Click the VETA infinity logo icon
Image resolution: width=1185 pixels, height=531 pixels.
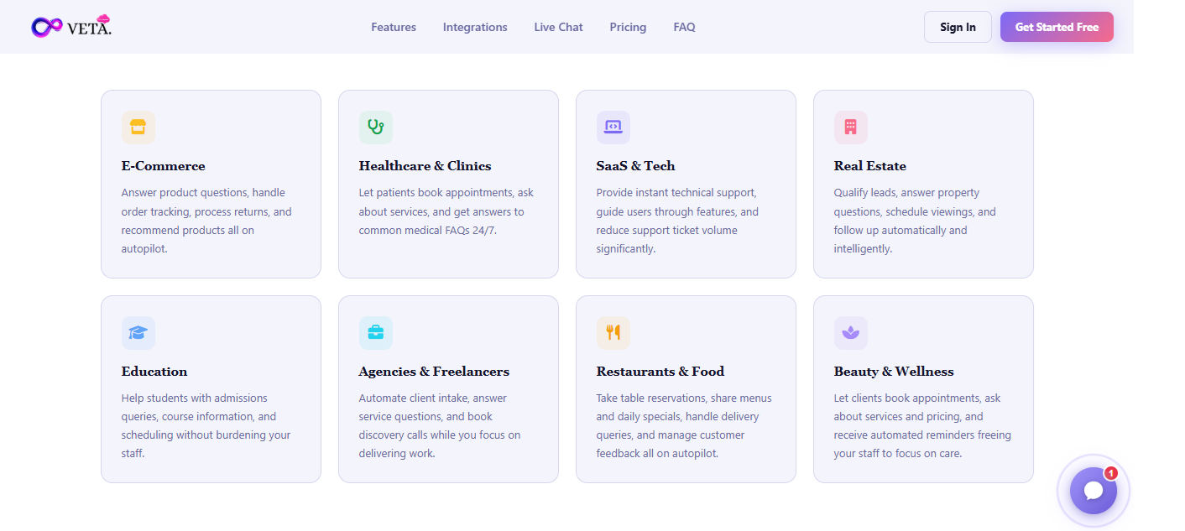[47, 27]
